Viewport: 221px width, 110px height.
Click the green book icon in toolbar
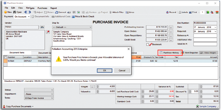click(x=208, y=12)
